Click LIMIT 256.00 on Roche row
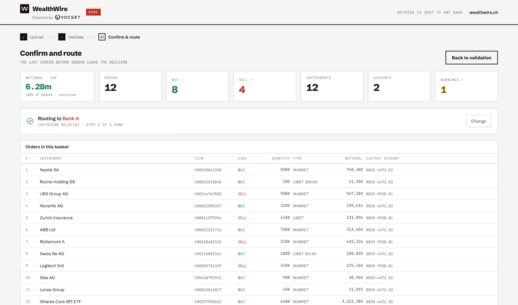The height and width of the screenshot is (305, 518). pyautogui.click(x=305, y=182)
